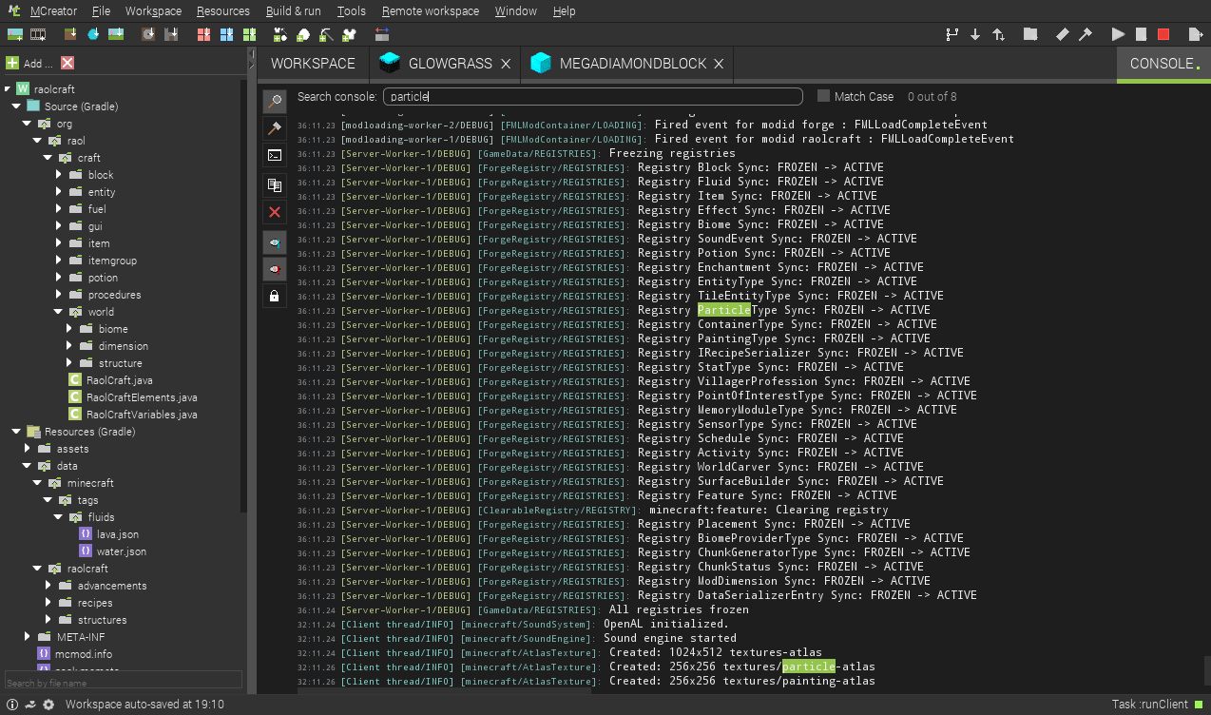Click the create texture icon in toolbar
The width and height of the screenshot is (1211, 715).
coord(15,34)
